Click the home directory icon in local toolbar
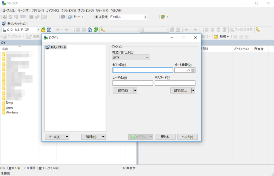This screenshot has width=274, height=176. 90,30
